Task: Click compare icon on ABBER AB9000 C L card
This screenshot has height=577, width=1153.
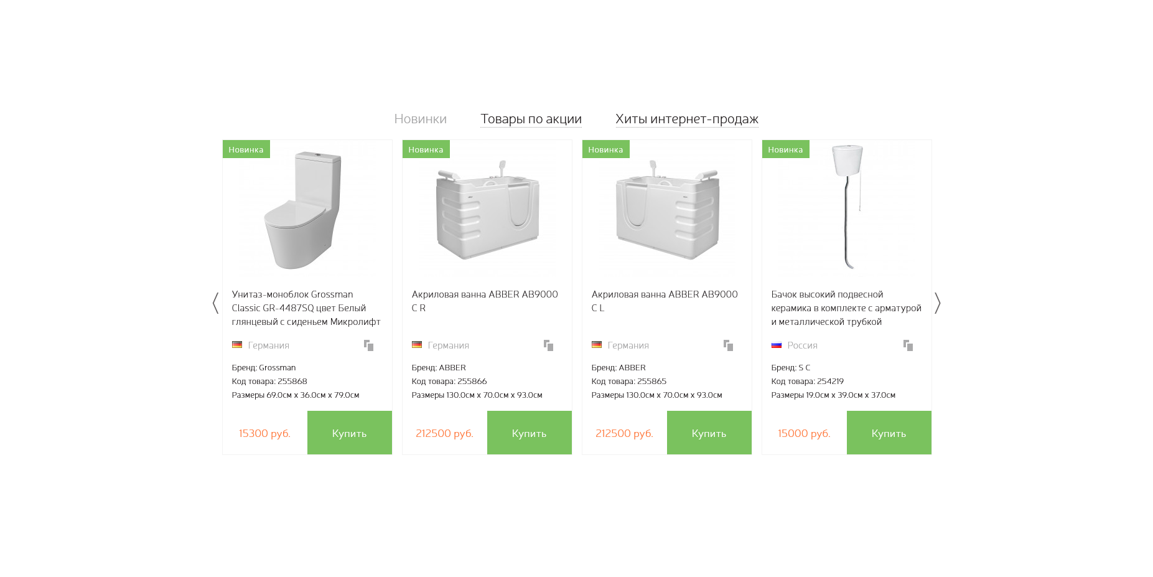Action: coord(728,345)
